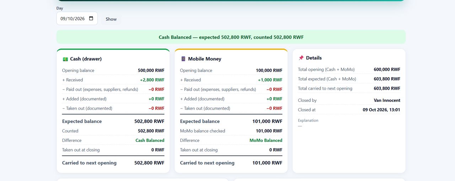This screenshot has width=455, height=181.
Task: Open the calendar picker icon in Day field
Action: point(91,18)
